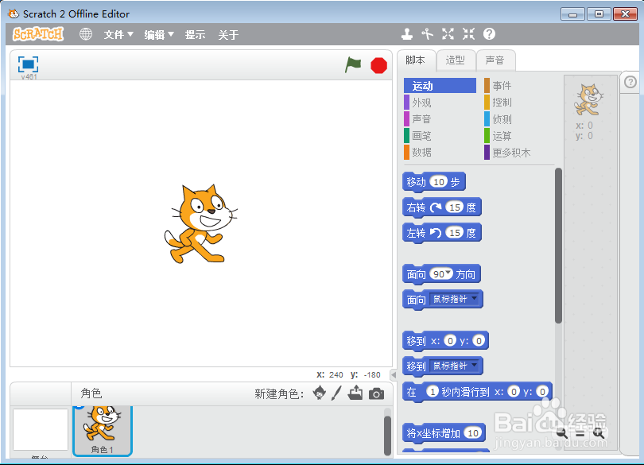Select the grow sprite tool

[448, 34]
